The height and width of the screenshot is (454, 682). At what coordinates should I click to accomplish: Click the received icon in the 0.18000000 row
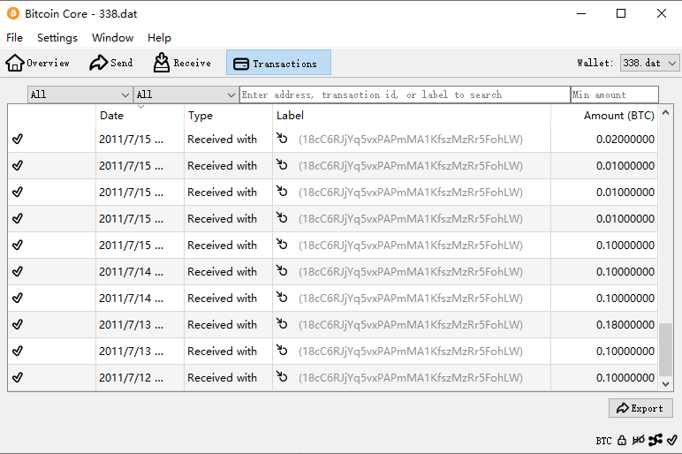point(282,324)
